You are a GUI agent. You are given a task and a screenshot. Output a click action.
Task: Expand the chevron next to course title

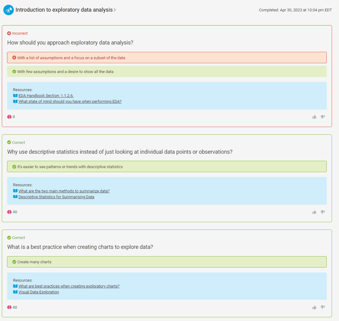click(115, 10)
